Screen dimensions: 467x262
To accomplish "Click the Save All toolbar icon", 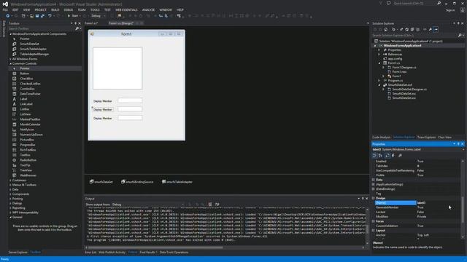I will 42,16.
